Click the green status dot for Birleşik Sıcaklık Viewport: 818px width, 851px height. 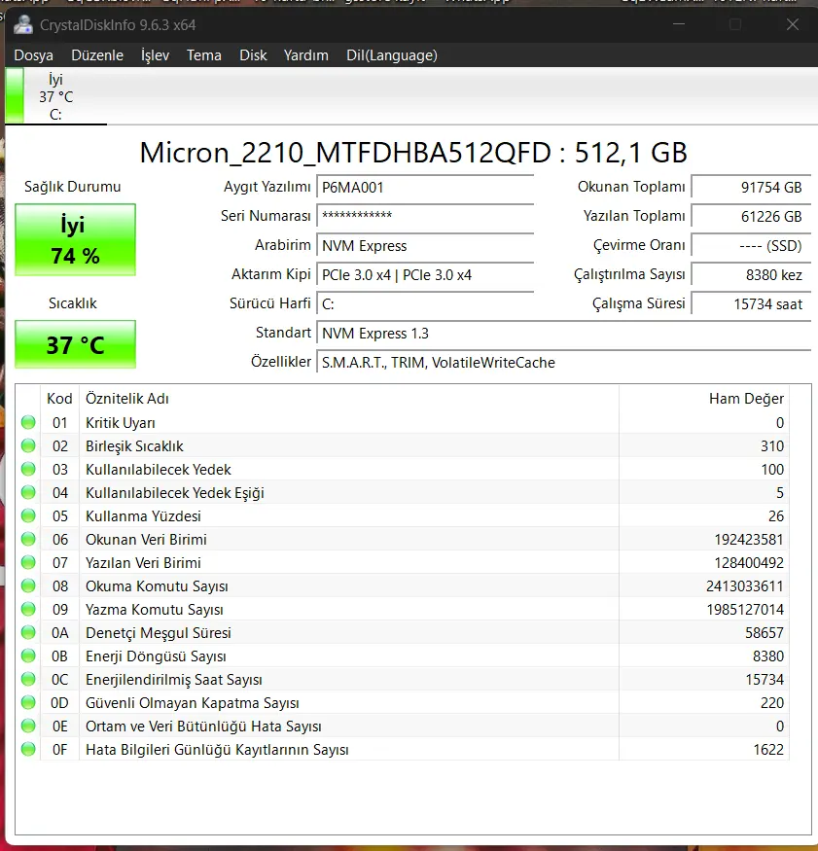28,445
